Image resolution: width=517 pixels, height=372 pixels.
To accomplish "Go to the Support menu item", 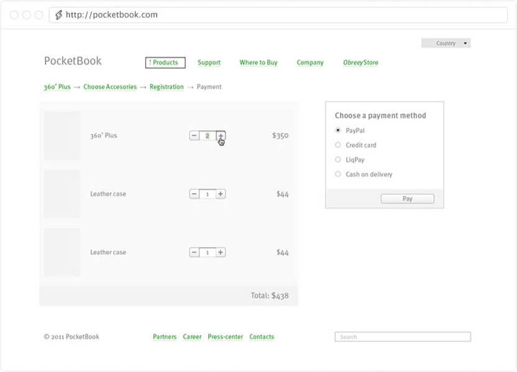I will [x=209, y=63].
